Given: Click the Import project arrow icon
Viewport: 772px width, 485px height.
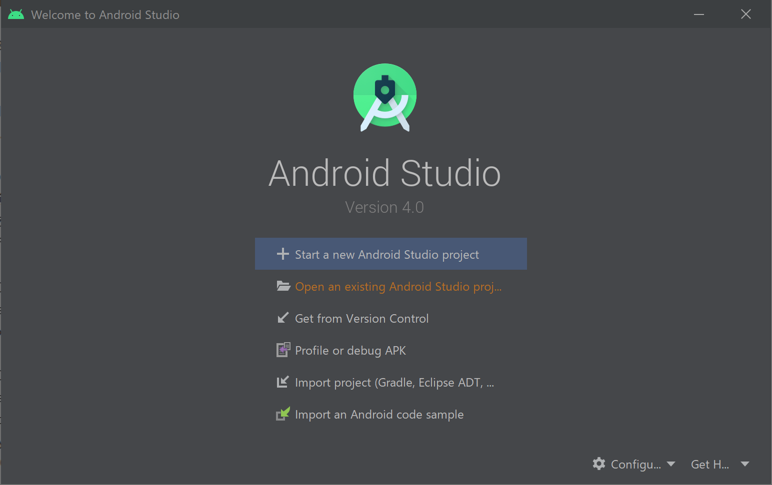Looking at the screenshot, I should point(283,382).
